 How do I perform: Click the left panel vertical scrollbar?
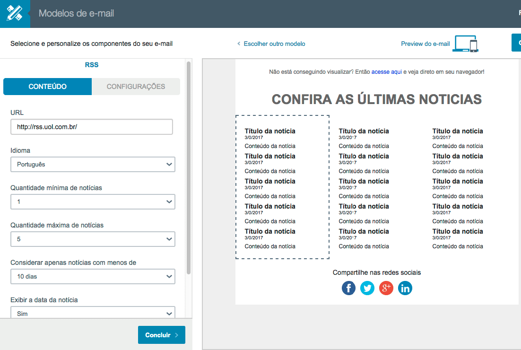(189, 166)
